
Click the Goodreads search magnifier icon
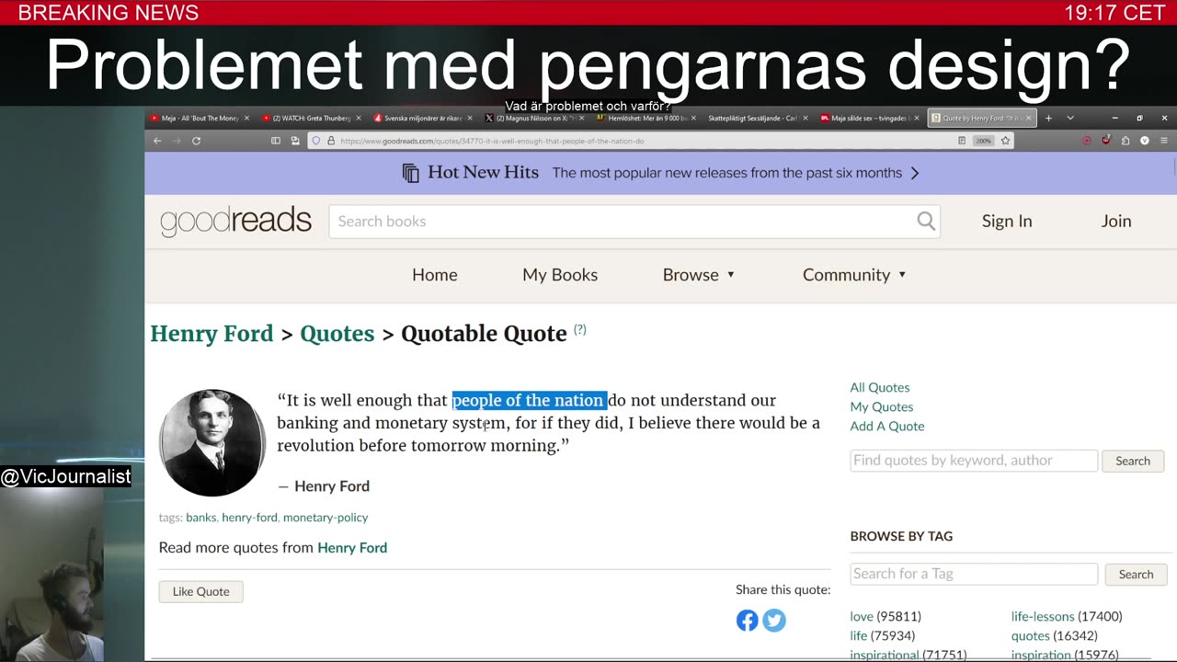(x=926, y=221)
